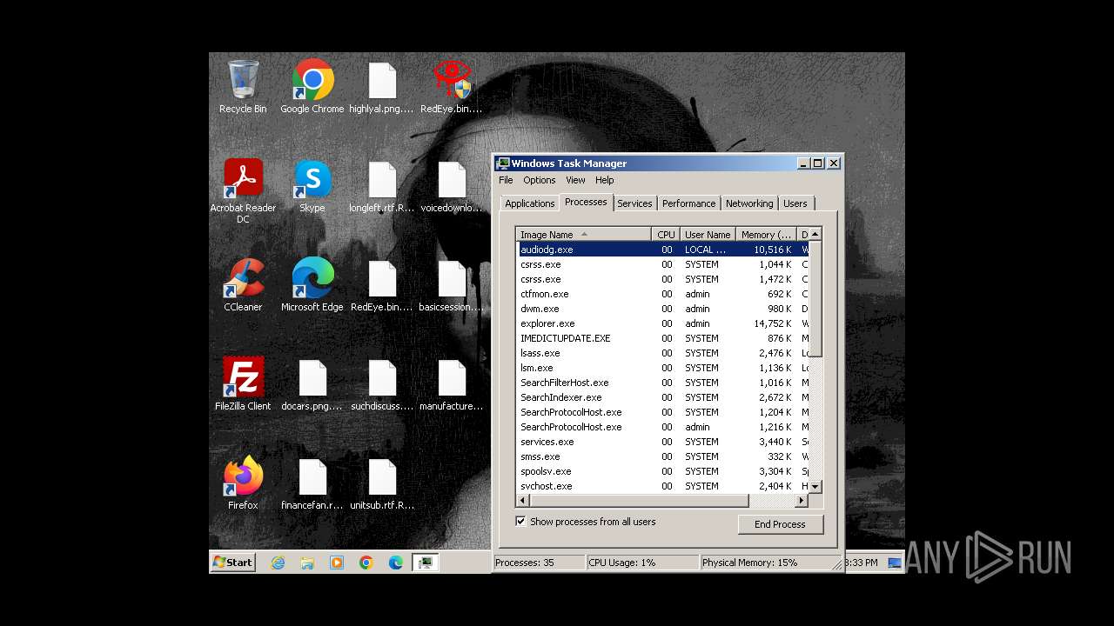Click the End Process button
This screenshot has width=1114, height=626.
click(780, 524)
